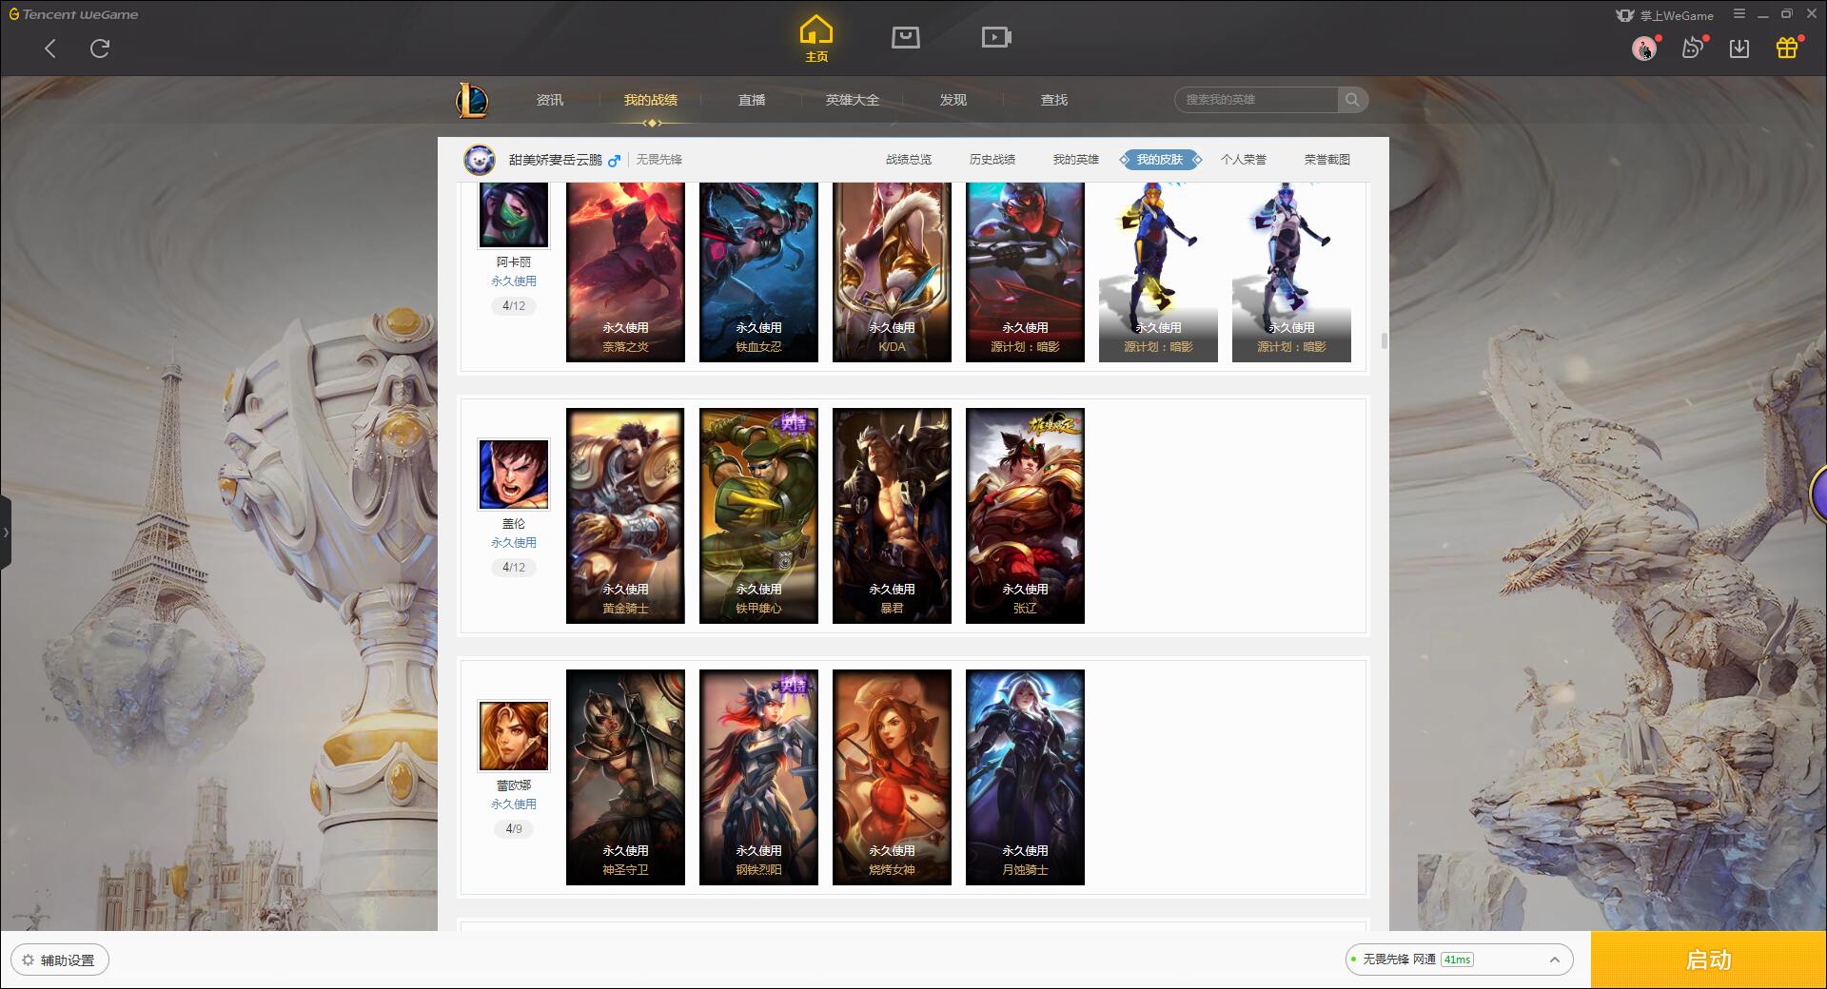Image resolution: width=1827 pixels, height=989 pixels.
Task: Open the 张辽 skin card
Action: [x=1025, y=516]
